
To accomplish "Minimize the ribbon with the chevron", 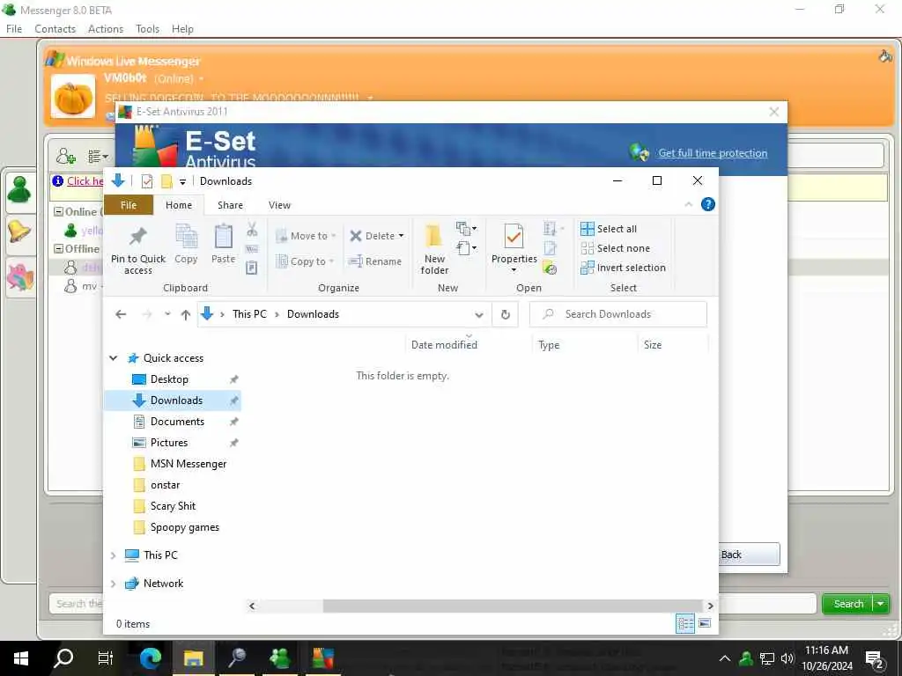I will [689, 204].
